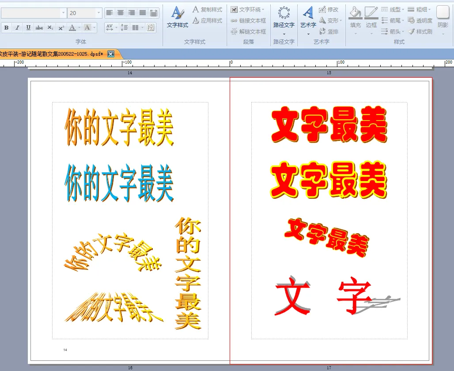Click the 阴影 shadow preview box
The image size is (454, 371).
tap(443, 12)
